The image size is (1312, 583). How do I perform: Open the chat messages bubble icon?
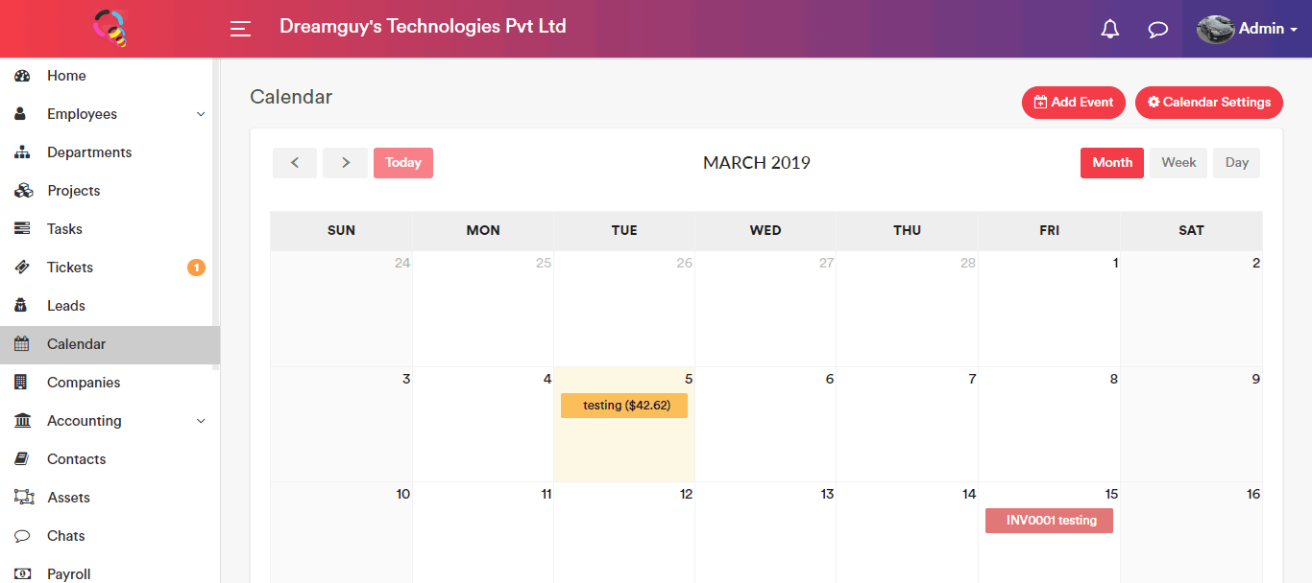[x=1158, y=29]
